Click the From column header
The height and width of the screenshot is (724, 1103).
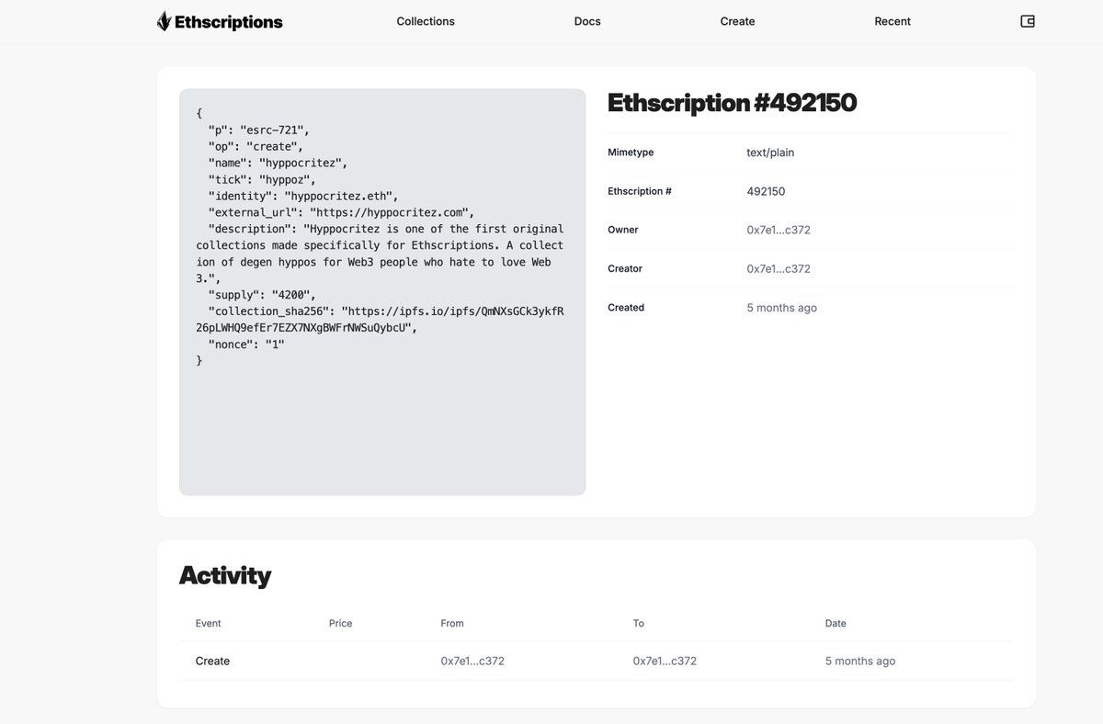(x=452, y=623)
